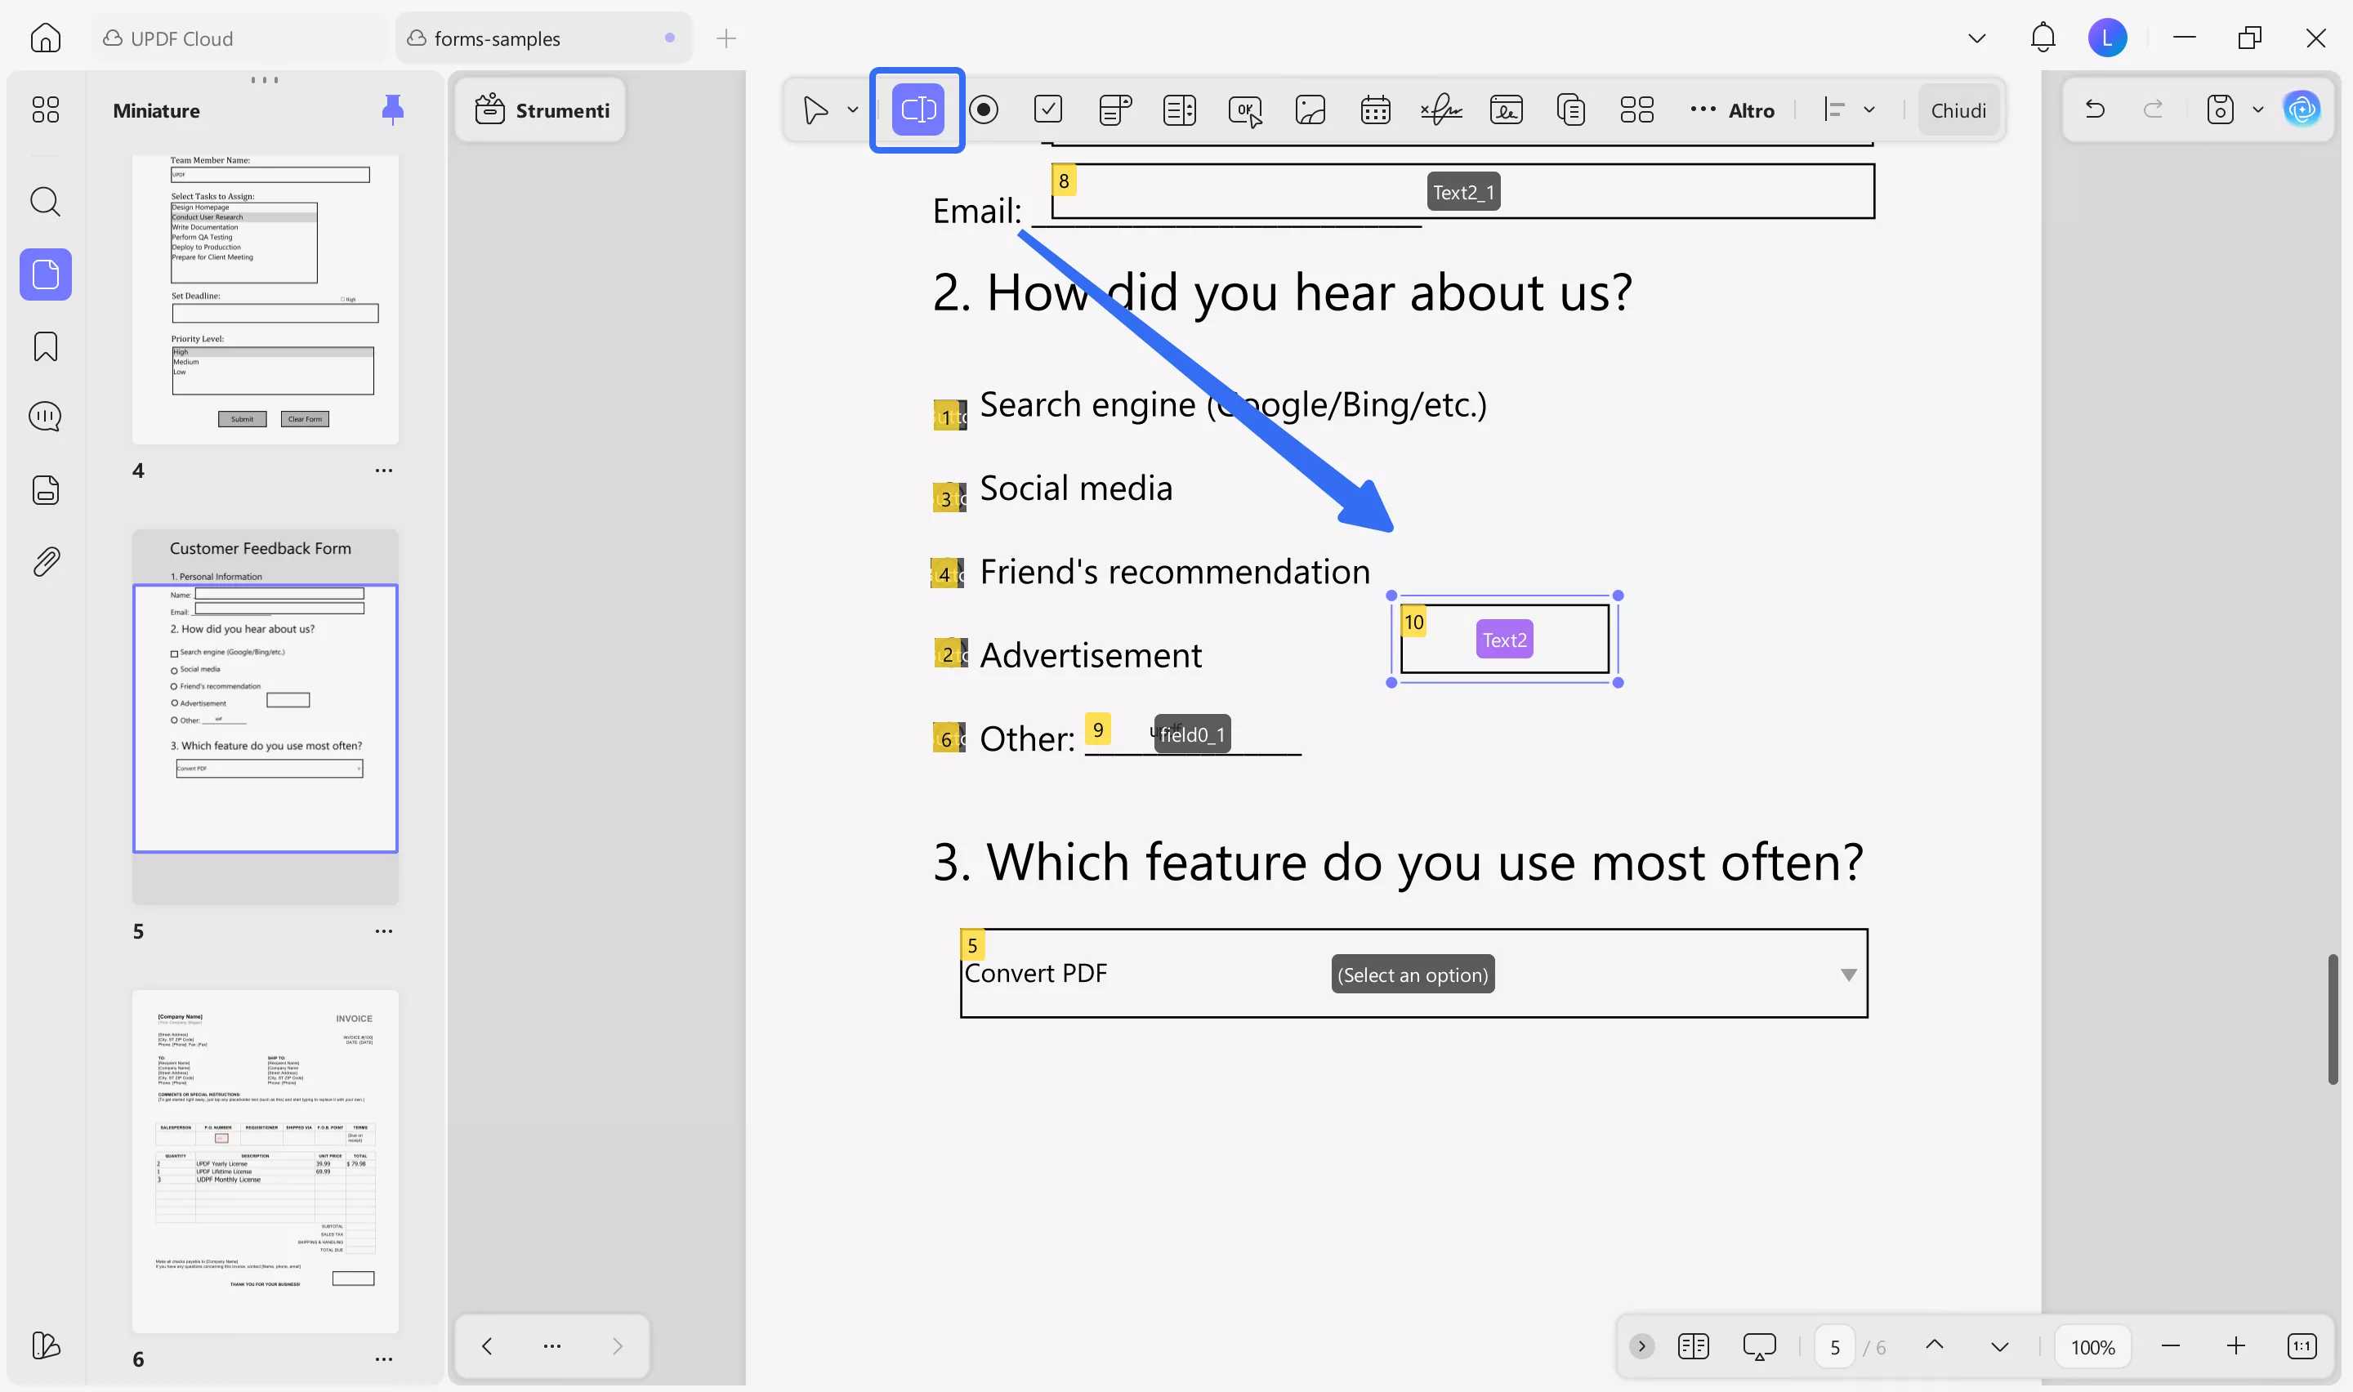Image resolution: width=2353 pixels, height=1392 pixels.
Task: Open the Altro more tools menu
Action: pos(1731,109)
